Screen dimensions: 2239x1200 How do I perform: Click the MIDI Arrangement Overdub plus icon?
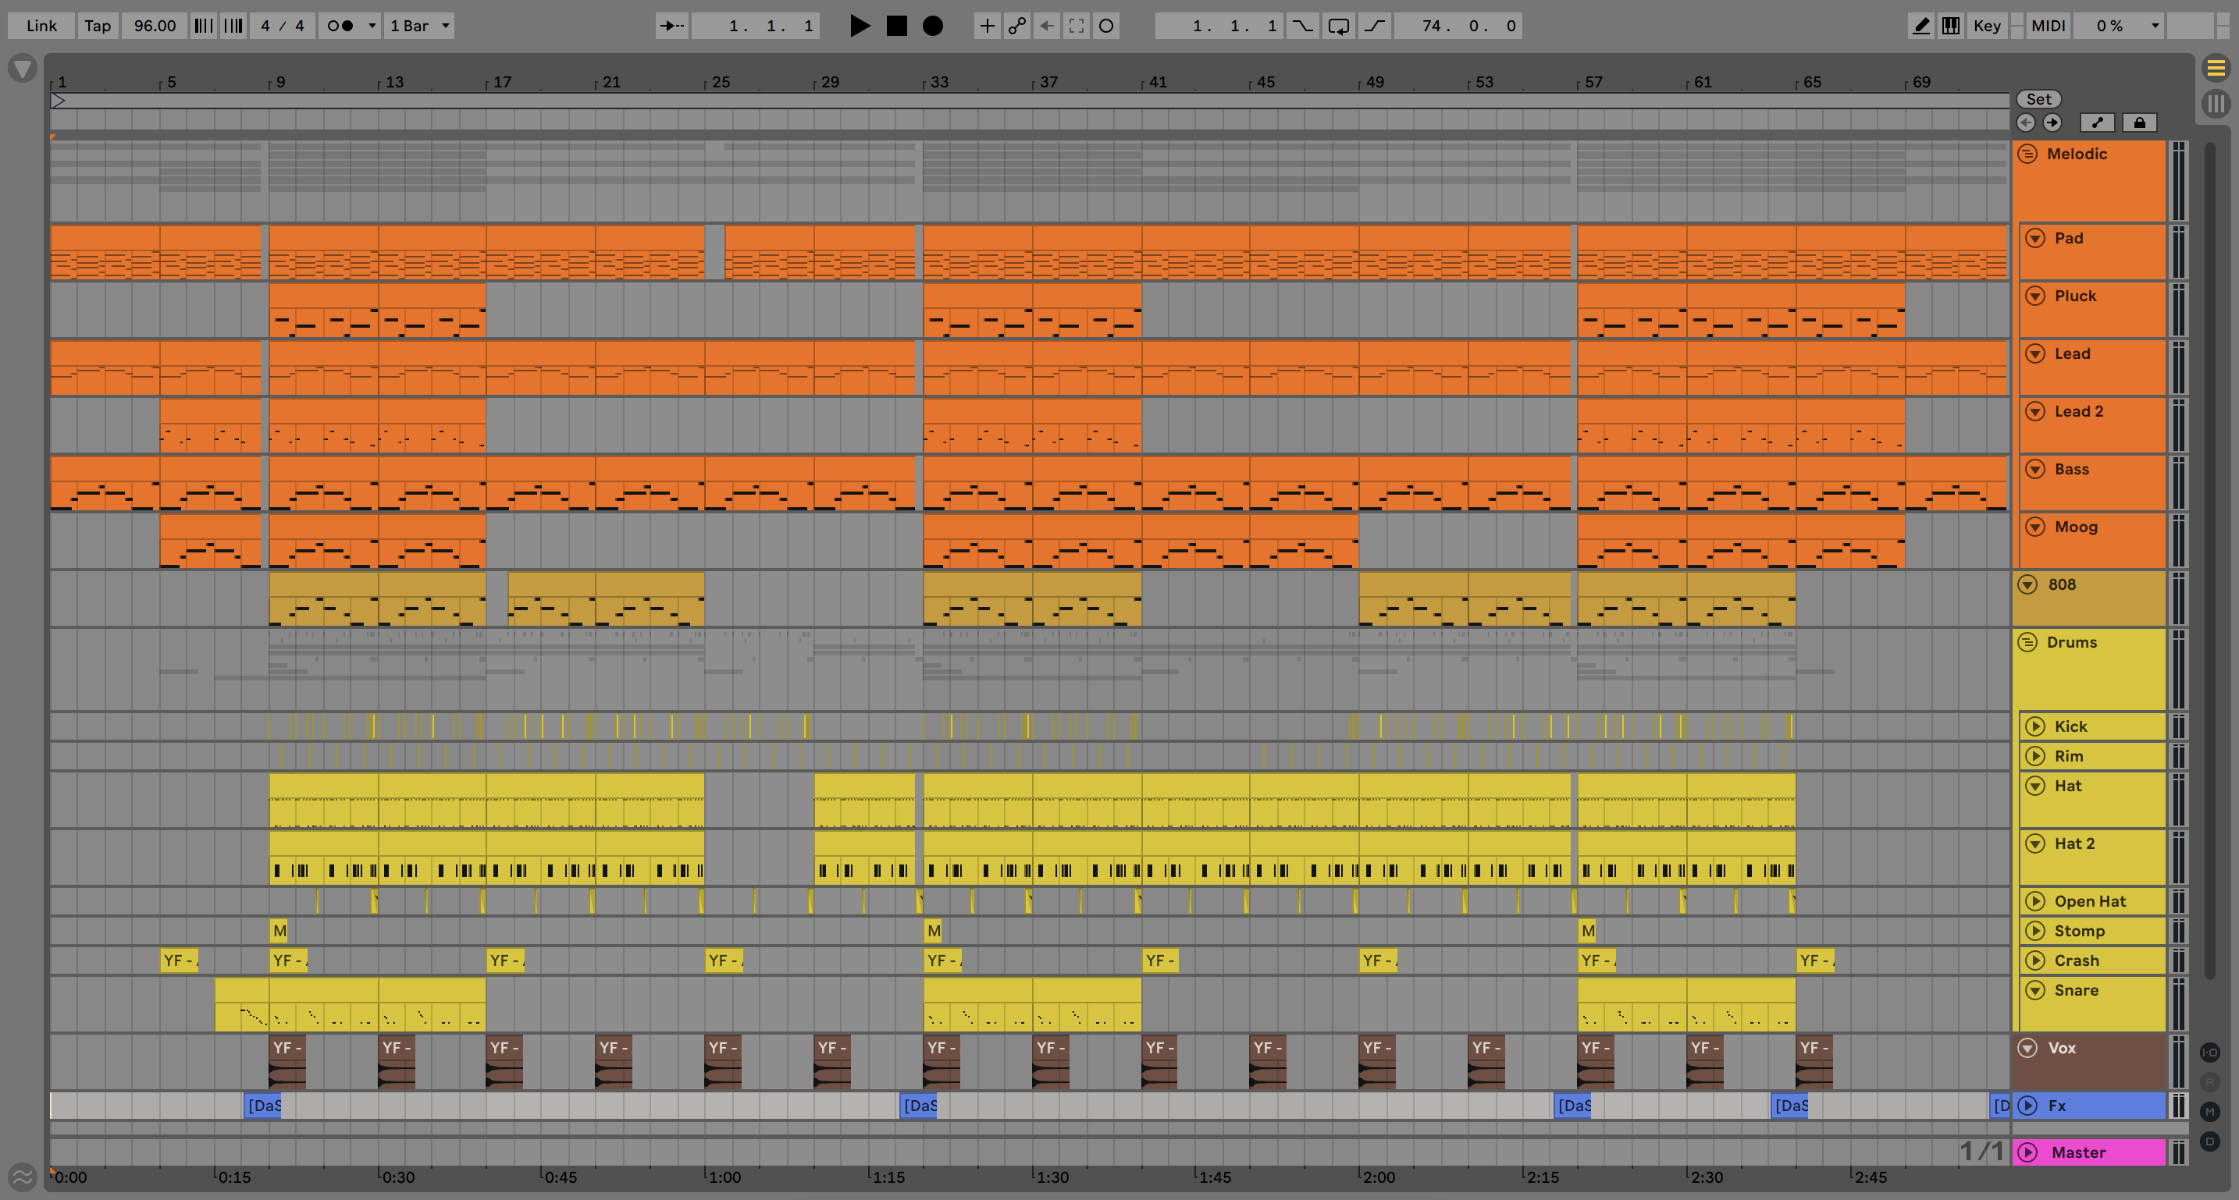coord(987,25)
